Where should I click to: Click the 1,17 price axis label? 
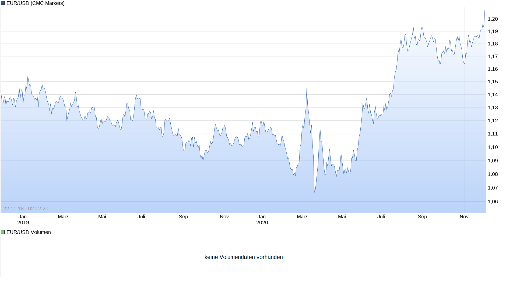click(x=493, y=56)
